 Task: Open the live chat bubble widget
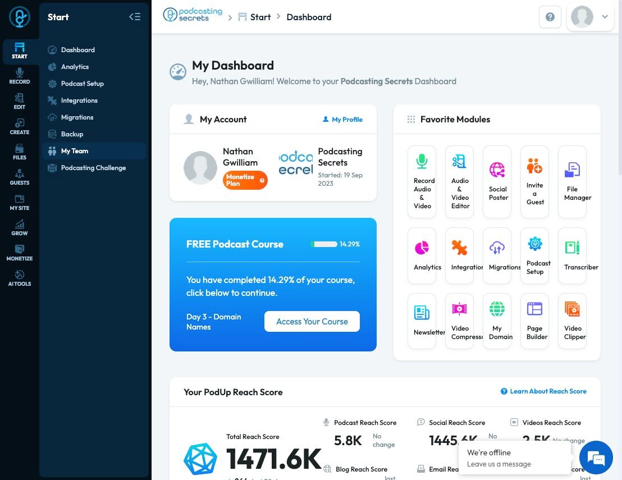pos(596,458)
